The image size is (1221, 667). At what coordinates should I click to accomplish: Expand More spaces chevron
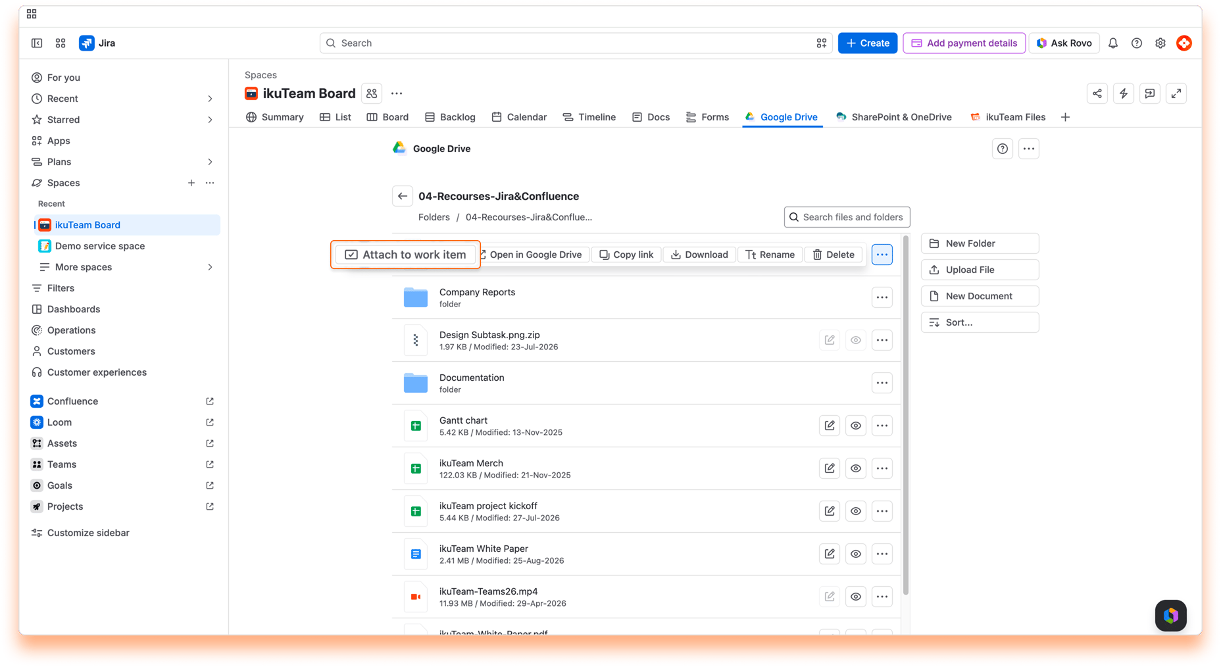[x=210, y=267]
